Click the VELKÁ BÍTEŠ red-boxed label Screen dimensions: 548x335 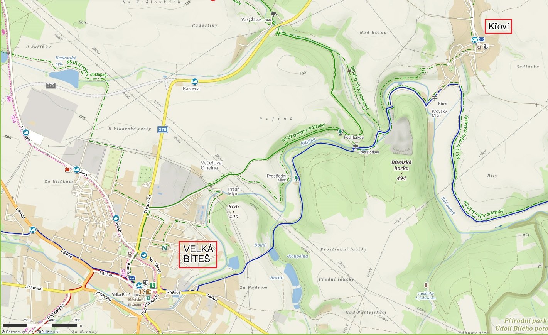click(198, 255)
